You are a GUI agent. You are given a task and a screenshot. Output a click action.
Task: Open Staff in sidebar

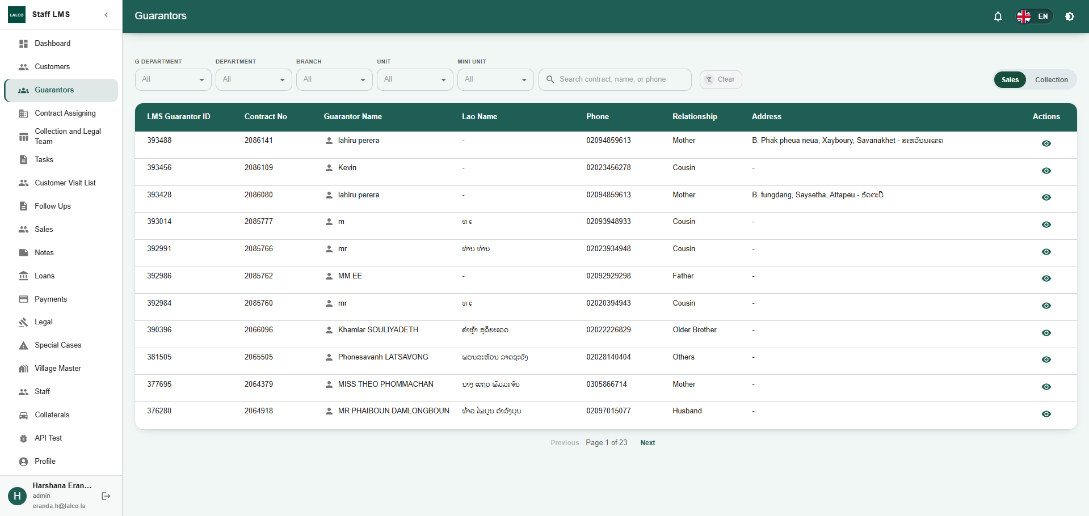(x=61, y=392)
